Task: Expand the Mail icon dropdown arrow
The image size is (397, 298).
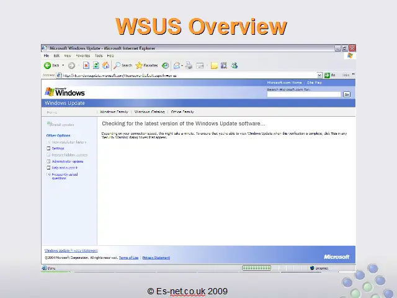Action: 182,66
